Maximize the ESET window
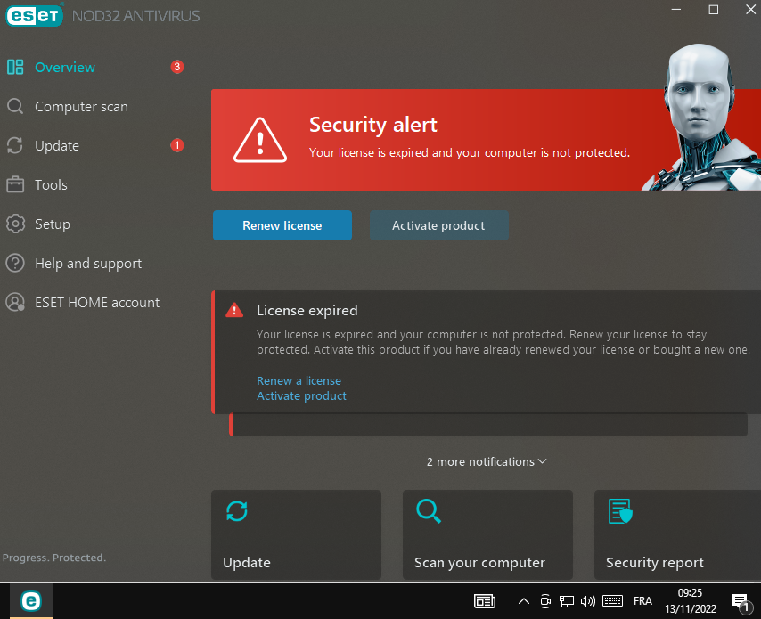The width and height of the screenshot is (761, 619). [714, 10]
